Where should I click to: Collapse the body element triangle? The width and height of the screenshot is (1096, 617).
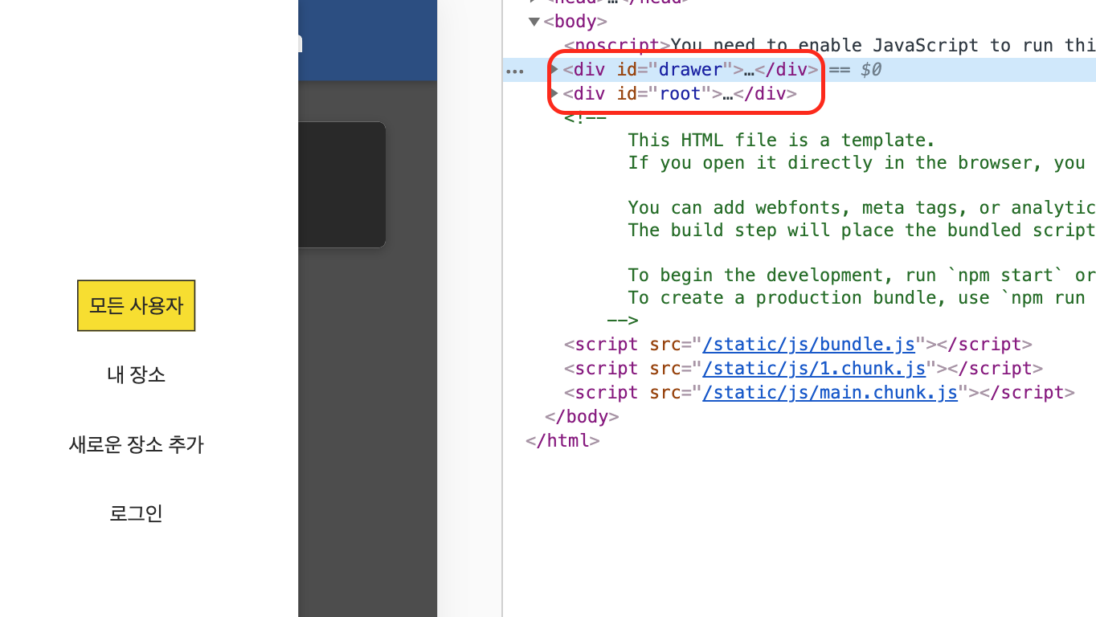click(534, 22)
